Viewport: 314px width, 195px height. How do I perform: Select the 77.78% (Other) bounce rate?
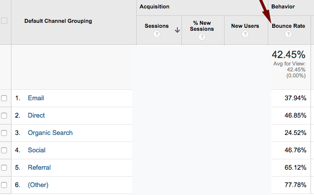296,185
